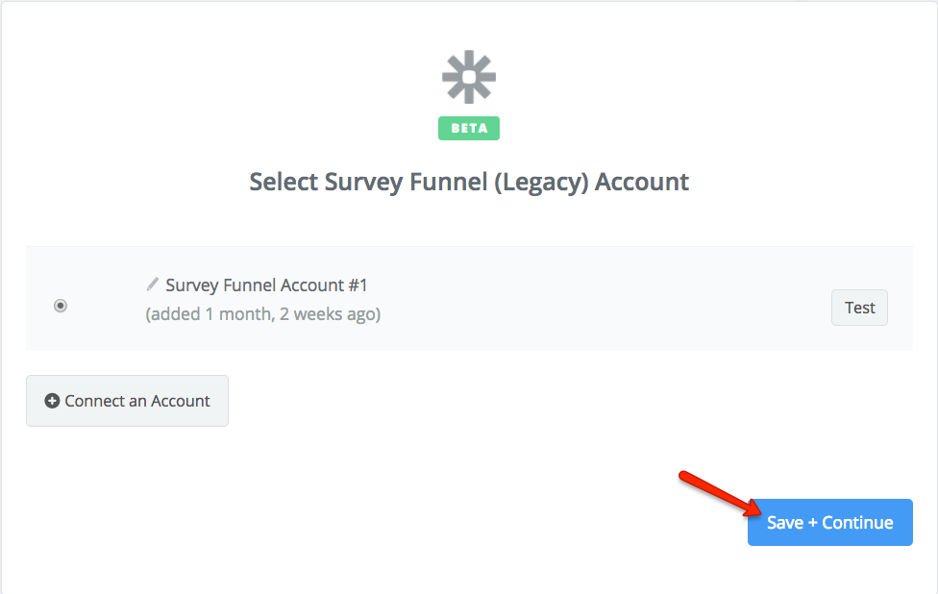The image size is (938, 594).
Task: Click "Survey Funnel" in the page heading
Action: pyautogui.click(x=406, y=182)
